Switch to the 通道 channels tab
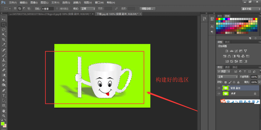The height and width of the screenshot is (130, 261). tap(228, 67)
